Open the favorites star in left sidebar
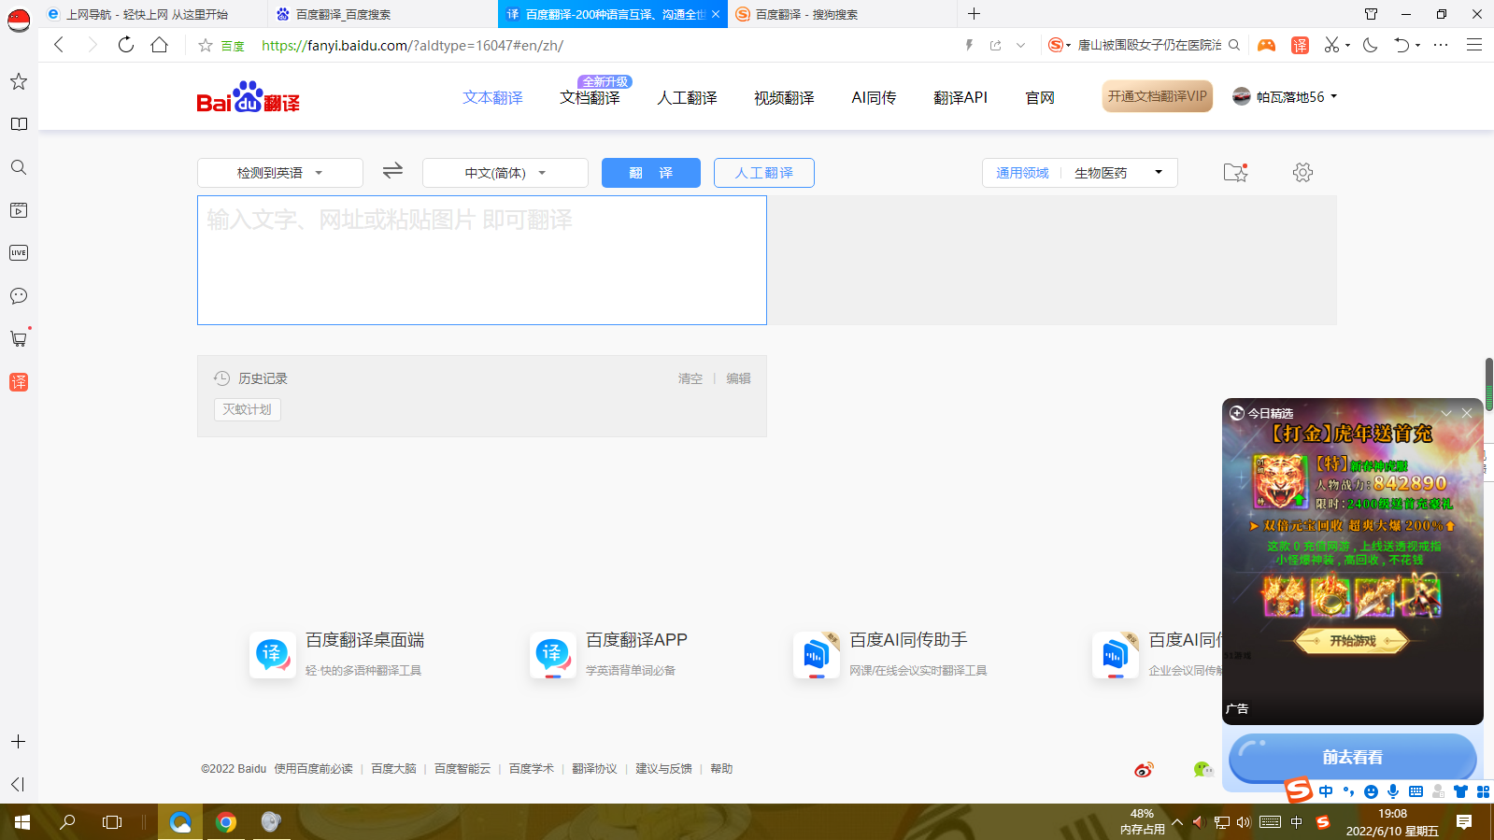The width and height of the screenshot is (1494, 840). [x=19, y=81]
